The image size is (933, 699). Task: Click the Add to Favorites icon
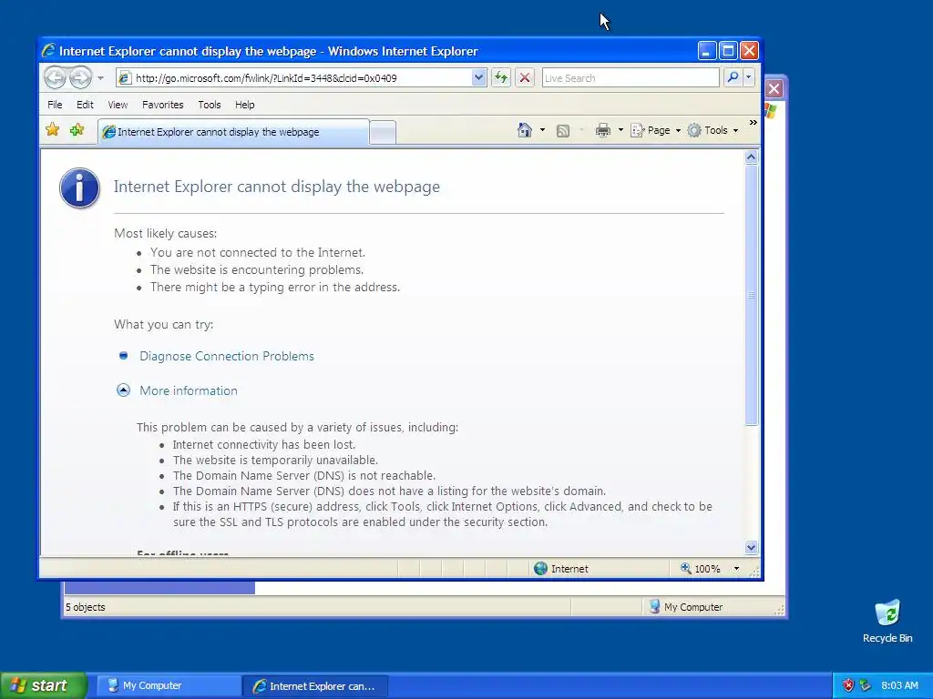77,129
